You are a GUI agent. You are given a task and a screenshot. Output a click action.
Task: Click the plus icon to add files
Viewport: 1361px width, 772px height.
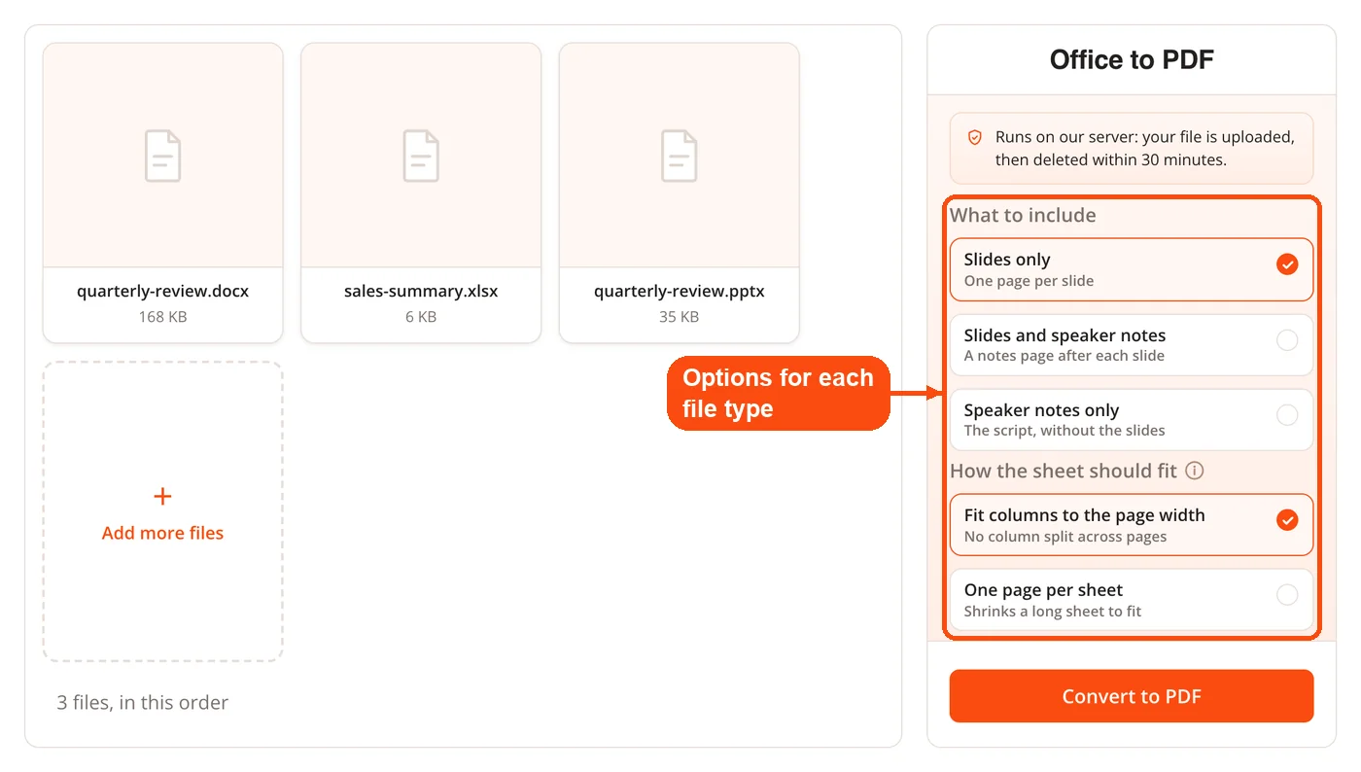tap(162, 497)
